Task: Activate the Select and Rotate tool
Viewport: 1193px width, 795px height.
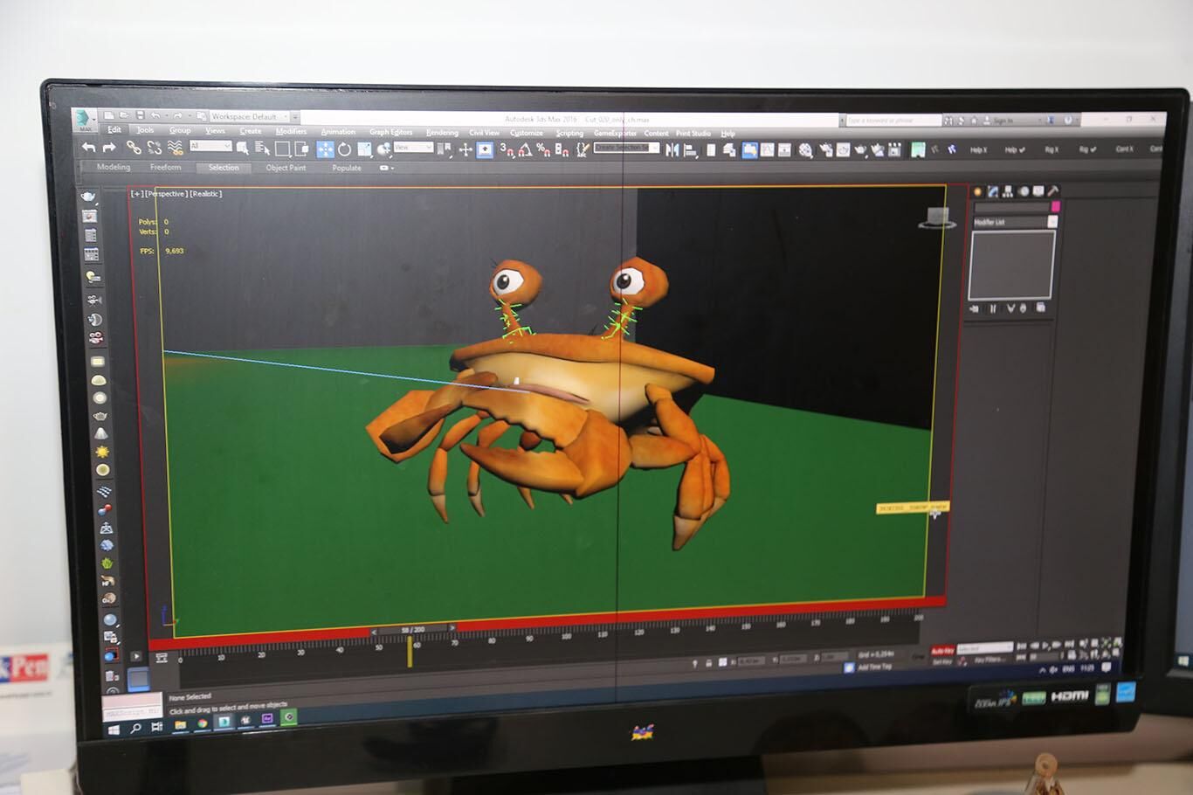Action: coord(344,149)
